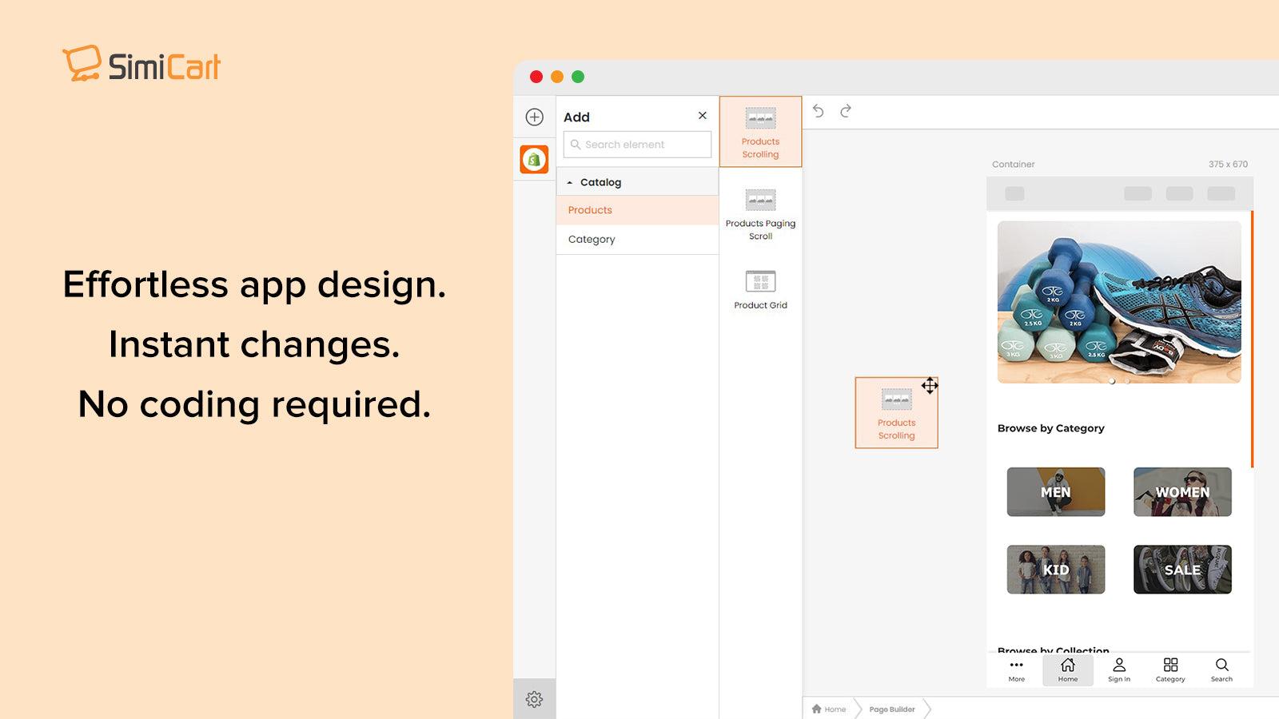Viewport: 1279px width, 719px height.
Task: Collapse the Catalog section chevron
Action: pos(571,181)
